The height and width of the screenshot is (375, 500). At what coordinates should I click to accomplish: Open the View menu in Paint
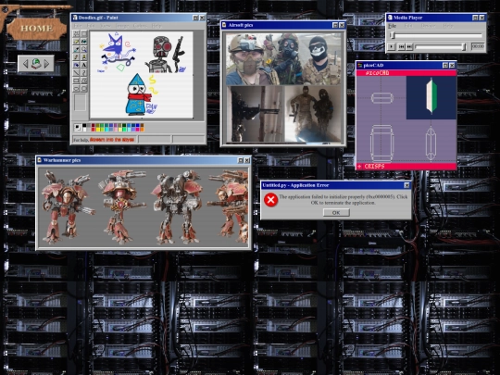click(x=106, y=26)
